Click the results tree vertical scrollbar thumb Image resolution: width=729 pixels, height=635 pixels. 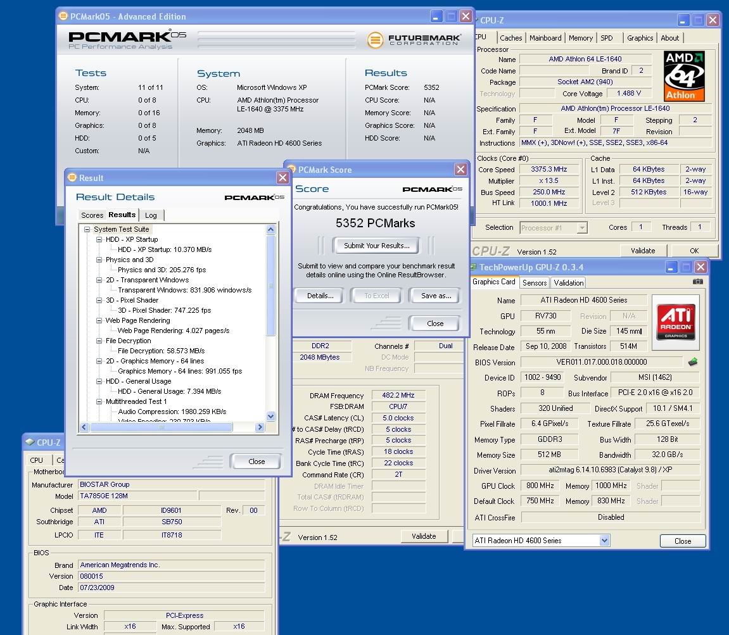click(x=270, y=285)
